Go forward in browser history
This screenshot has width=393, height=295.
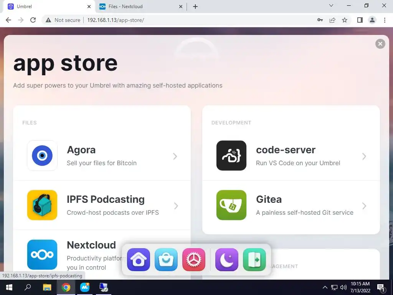[x=21, y=20]
